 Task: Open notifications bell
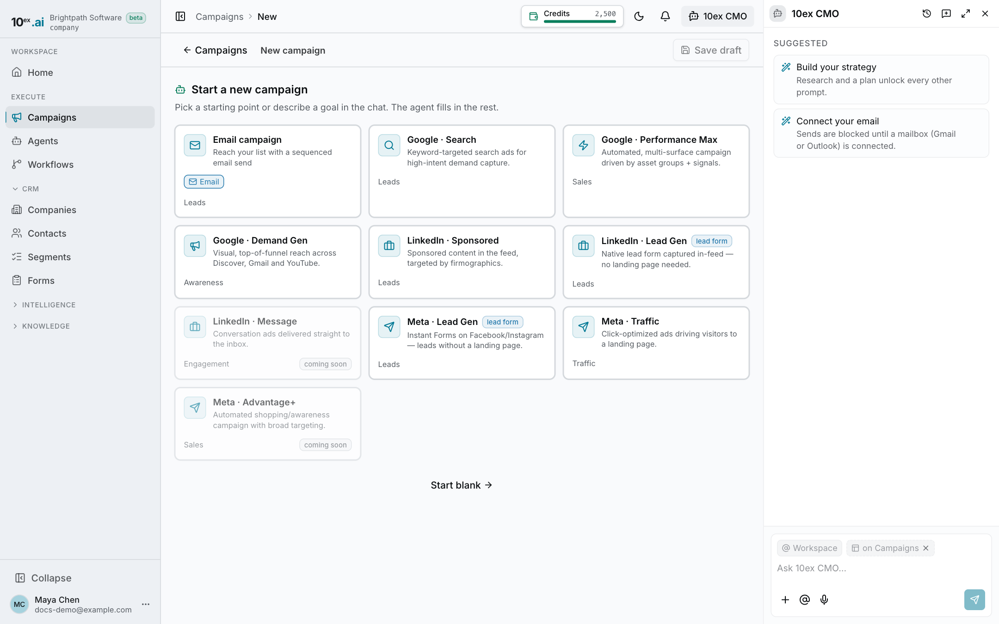(665, 16)
